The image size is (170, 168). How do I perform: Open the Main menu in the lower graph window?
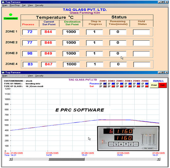click(5, 76)
